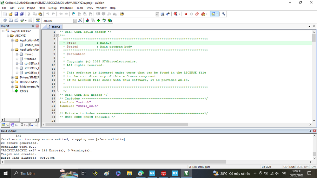
Task: Click the Open file toolbar icon
Action: click(x=10, y=14)
